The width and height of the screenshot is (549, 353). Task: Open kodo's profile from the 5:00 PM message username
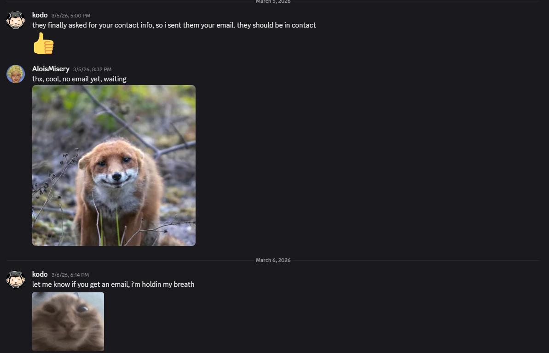40,15
